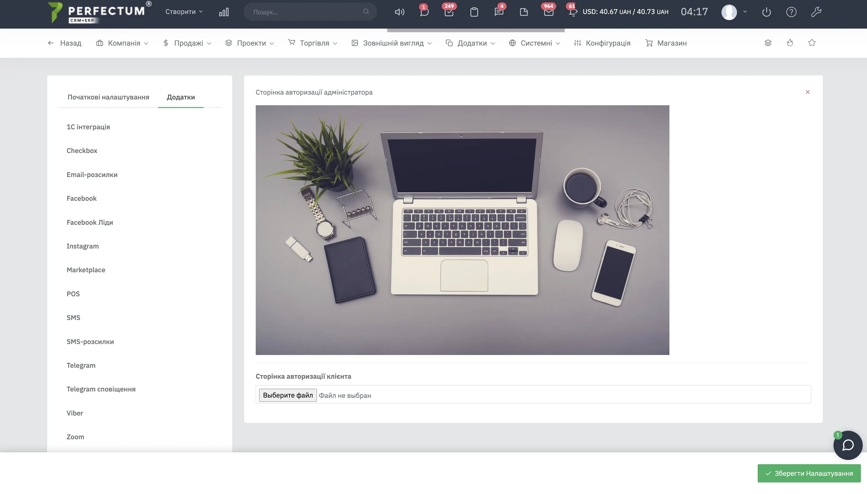This screenshot has width=867, height=494.
Task: Go back with Назад
Action: [65, 43]
